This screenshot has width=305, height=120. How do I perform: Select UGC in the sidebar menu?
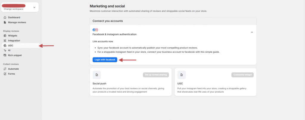[x=11, y=46]
